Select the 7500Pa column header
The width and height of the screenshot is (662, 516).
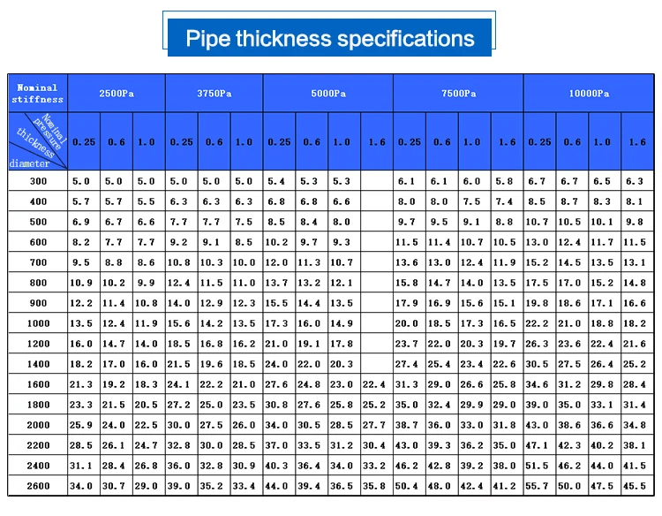(458, 93)
